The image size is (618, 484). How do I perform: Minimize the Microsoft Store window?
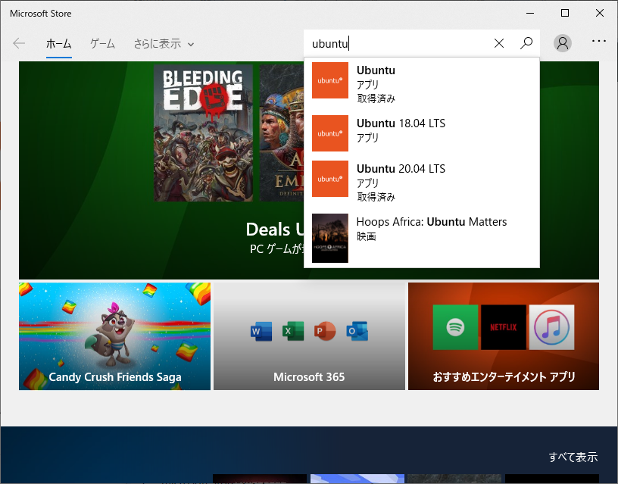click(530, 14)
